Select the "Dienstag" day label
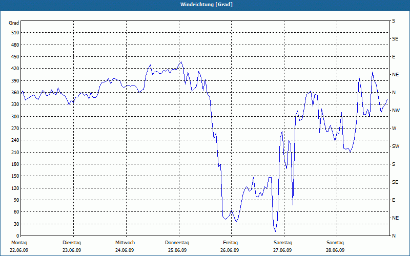This screenshot has width=410, height=256. (72, 243)
